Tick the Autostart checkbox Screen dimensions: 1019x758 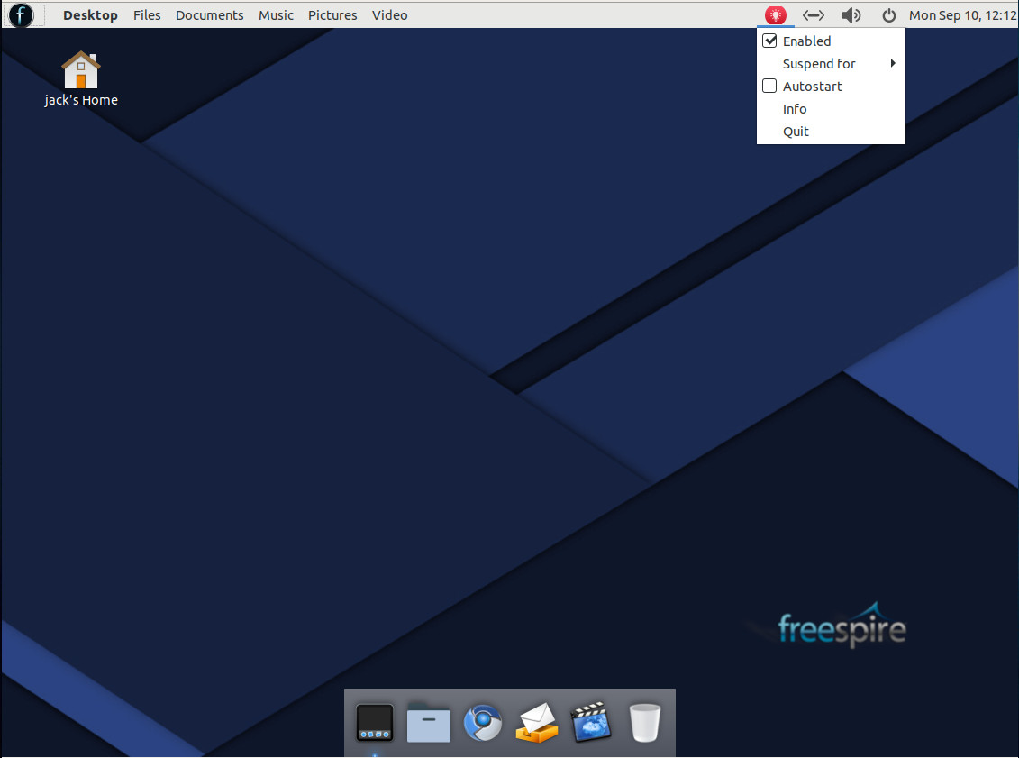[769, 86]
